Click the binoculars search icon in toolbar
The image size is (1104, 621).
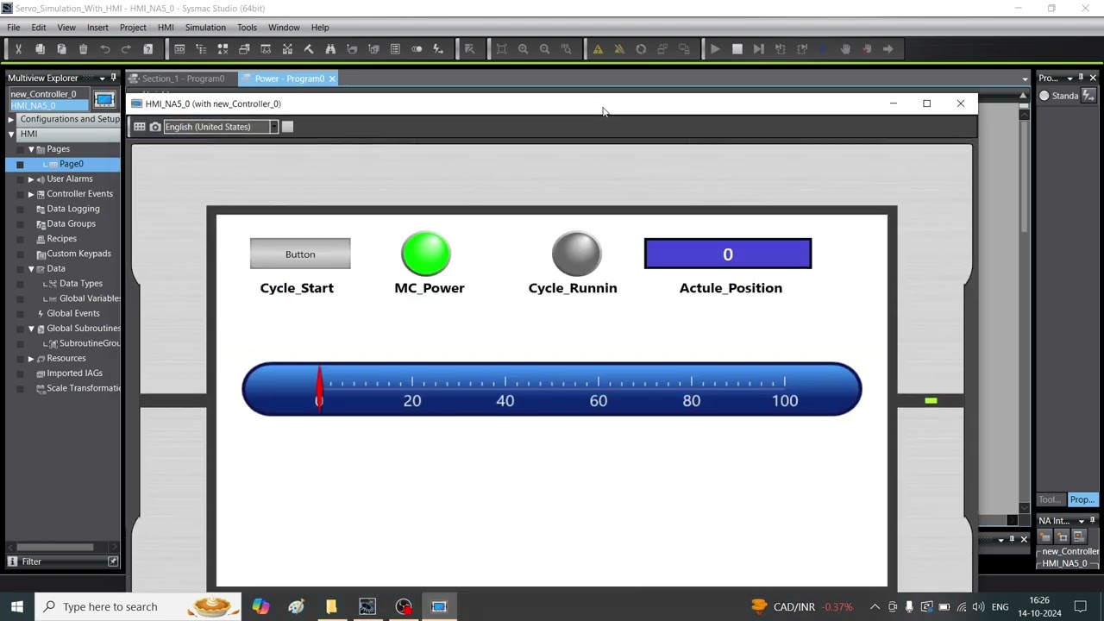(x=330, y=49)
